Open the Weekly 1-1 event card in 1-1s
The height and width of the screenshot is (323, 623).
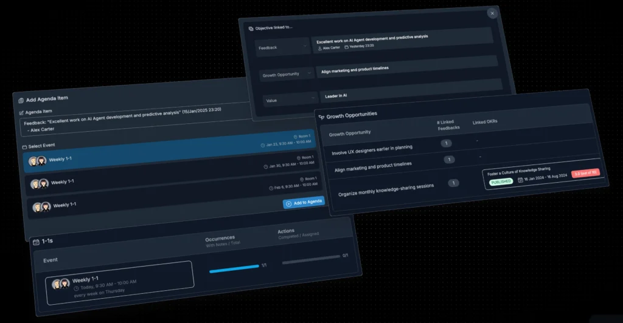(120, 282)
